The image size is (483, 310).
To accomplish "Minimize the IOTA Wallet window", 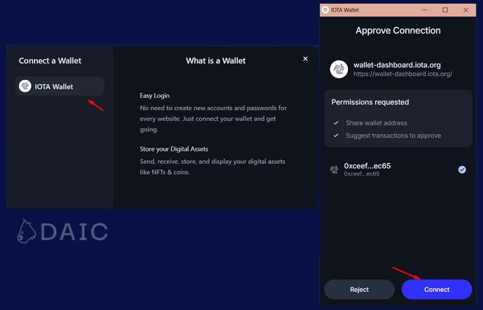I will 424,10.
